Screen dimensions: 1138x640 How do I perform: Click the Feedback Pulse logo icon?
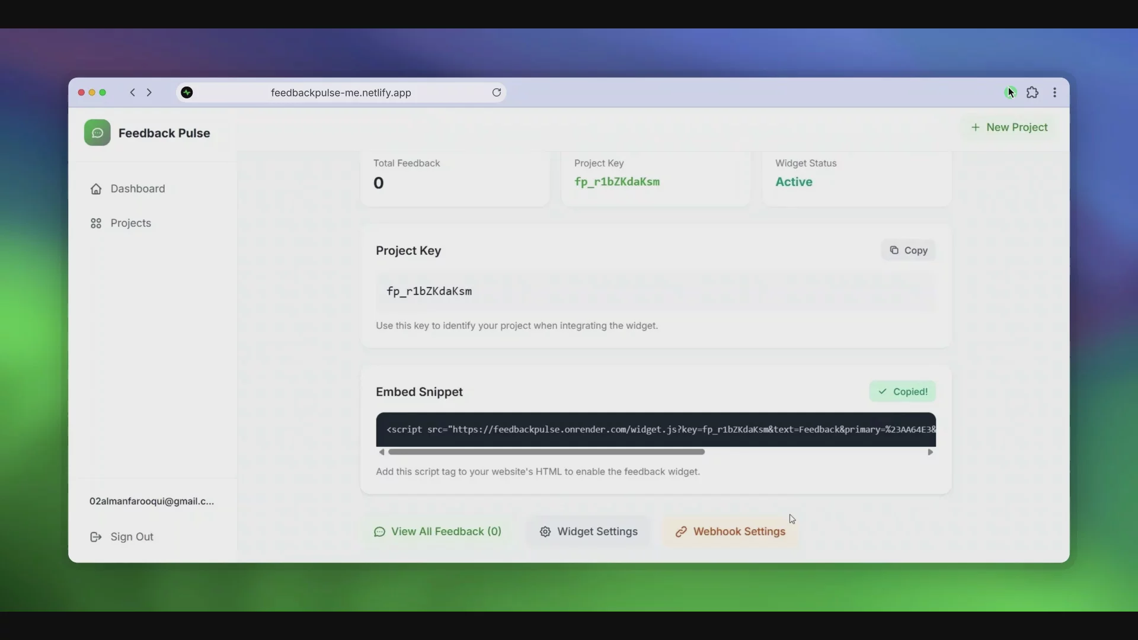[97, 133]
